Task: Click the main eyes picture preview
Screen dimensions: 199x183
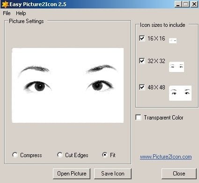Action: point(68,86)
